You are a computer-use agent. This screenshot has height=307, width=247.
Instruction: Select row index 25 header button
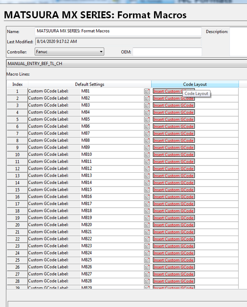pyautogui.click(x=17, y=260)
